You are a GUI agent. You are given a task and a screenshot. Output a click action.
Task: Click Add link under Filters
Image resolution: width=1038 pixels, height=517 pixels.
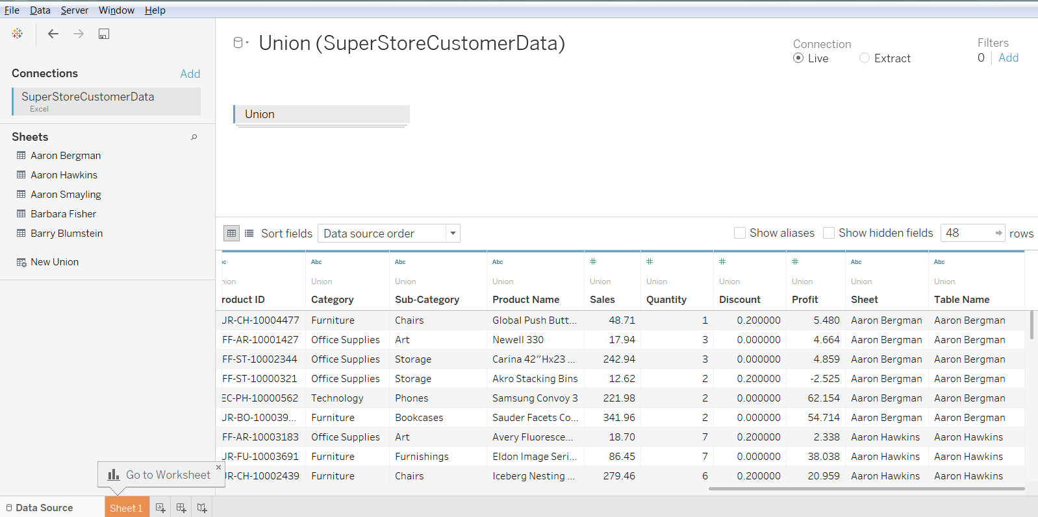coord(1008,58)
